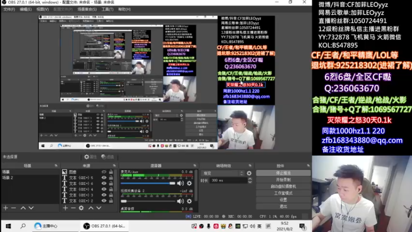
Task: Open the 文件(F) menu
Action: pyautogui.click(x=9, y=9)
